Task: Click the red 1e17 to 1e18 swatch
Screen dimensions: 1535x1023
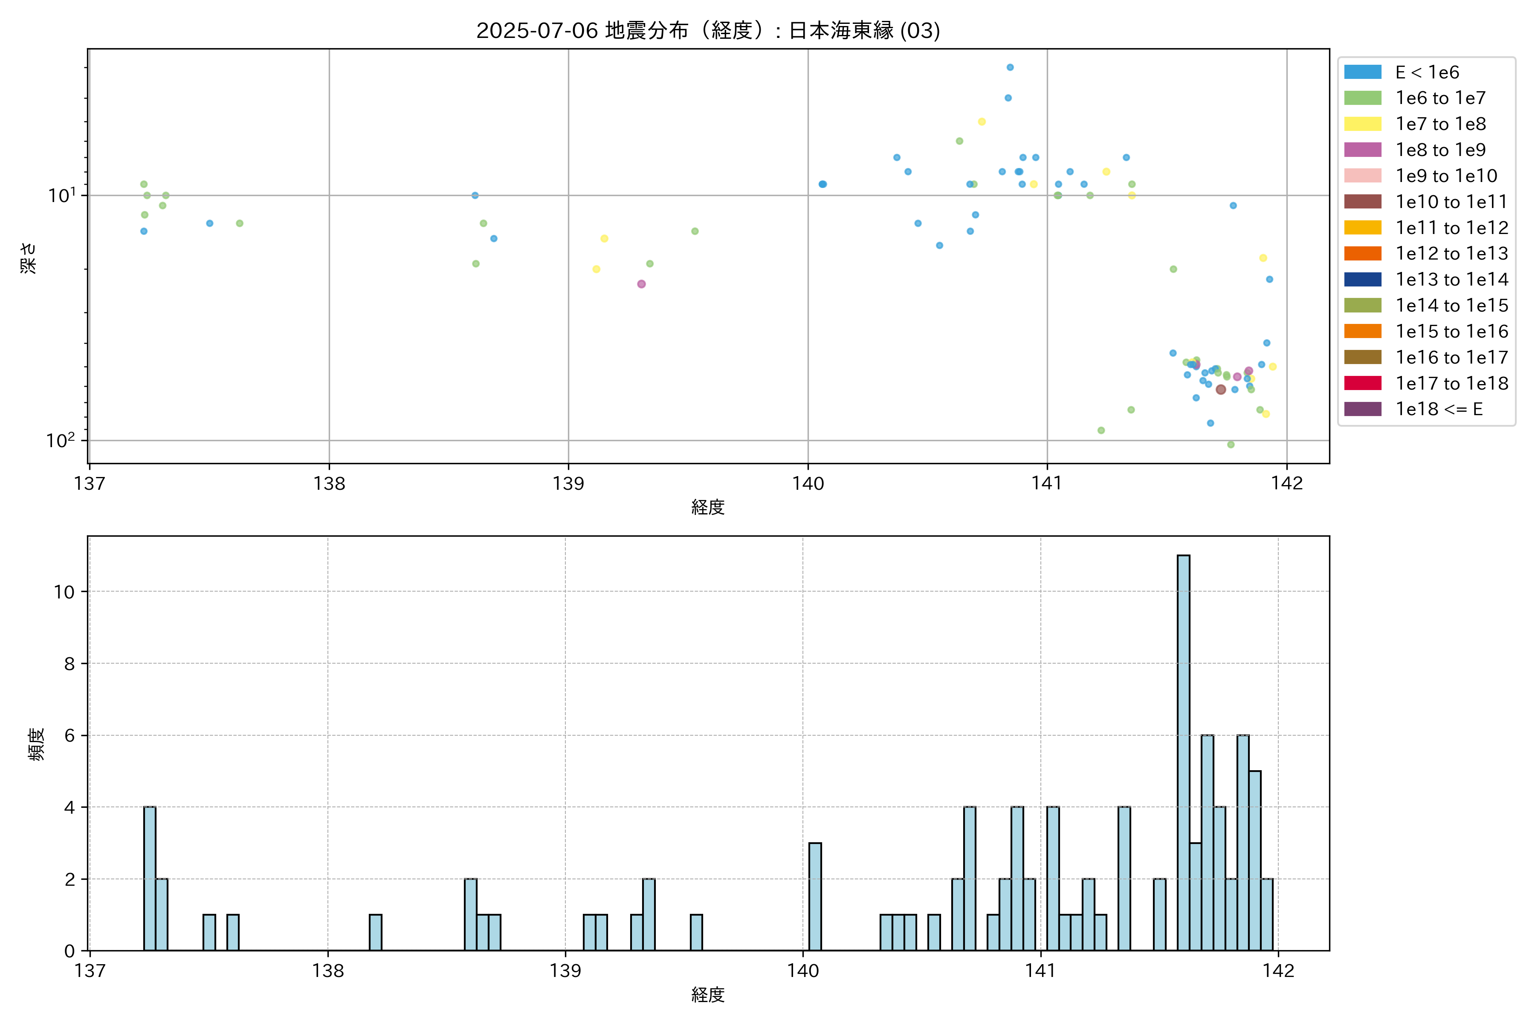Action: tap(1362, 383)
